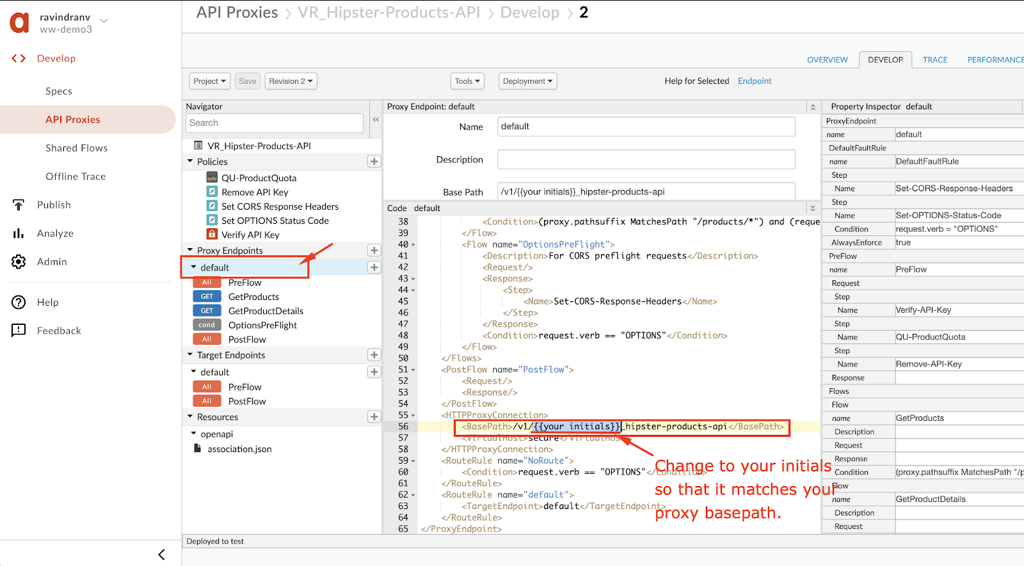Expand the Code panel with chevron icon
Image resolution: width=1024 pixels, height=566 pixels.
(x=813, y=208)
